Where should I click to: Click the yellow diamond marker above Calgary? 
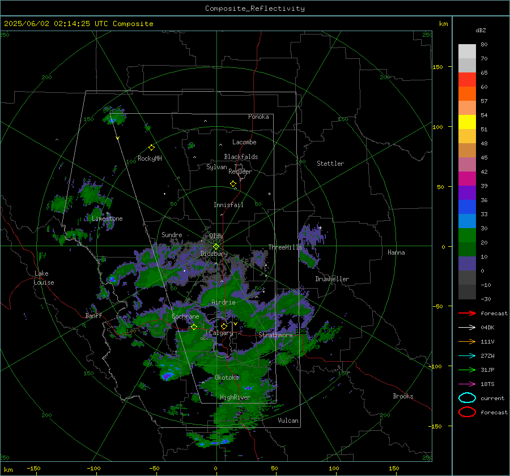click(224, 326)
